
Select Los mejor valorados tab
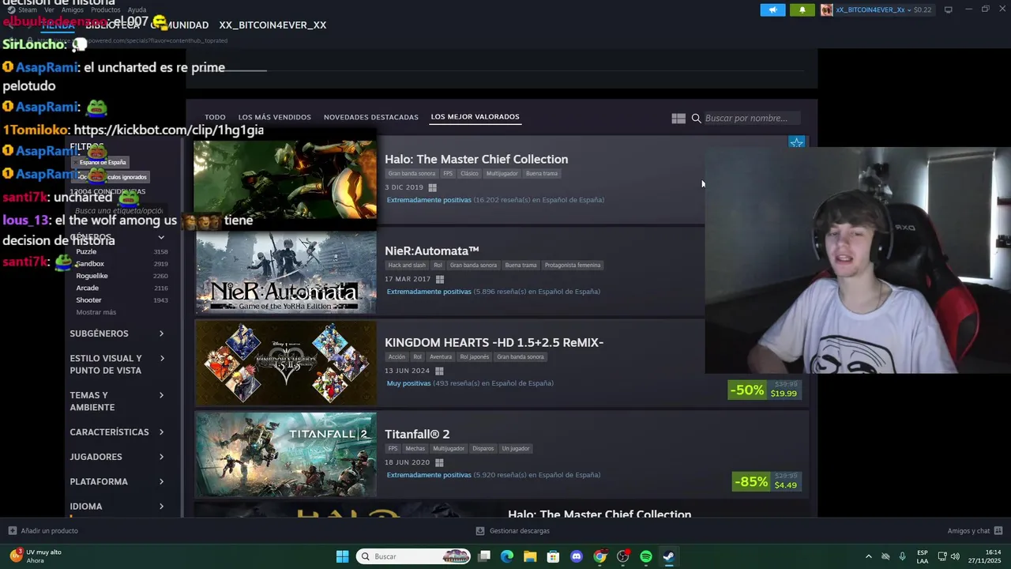(x=475, y=117)
